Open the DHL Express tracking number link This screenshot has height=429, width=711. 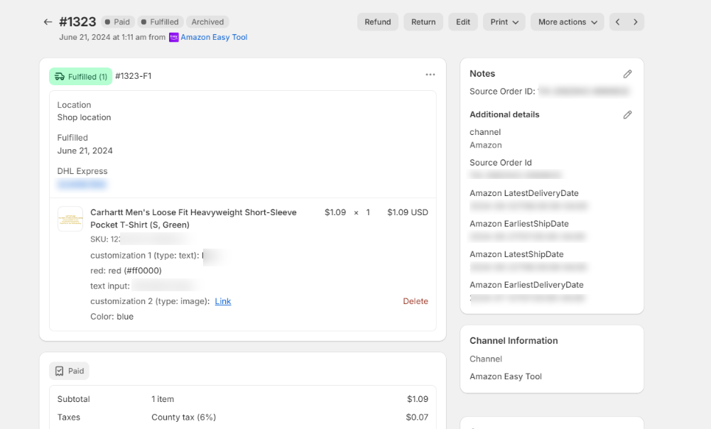click(x=82, y=184)
